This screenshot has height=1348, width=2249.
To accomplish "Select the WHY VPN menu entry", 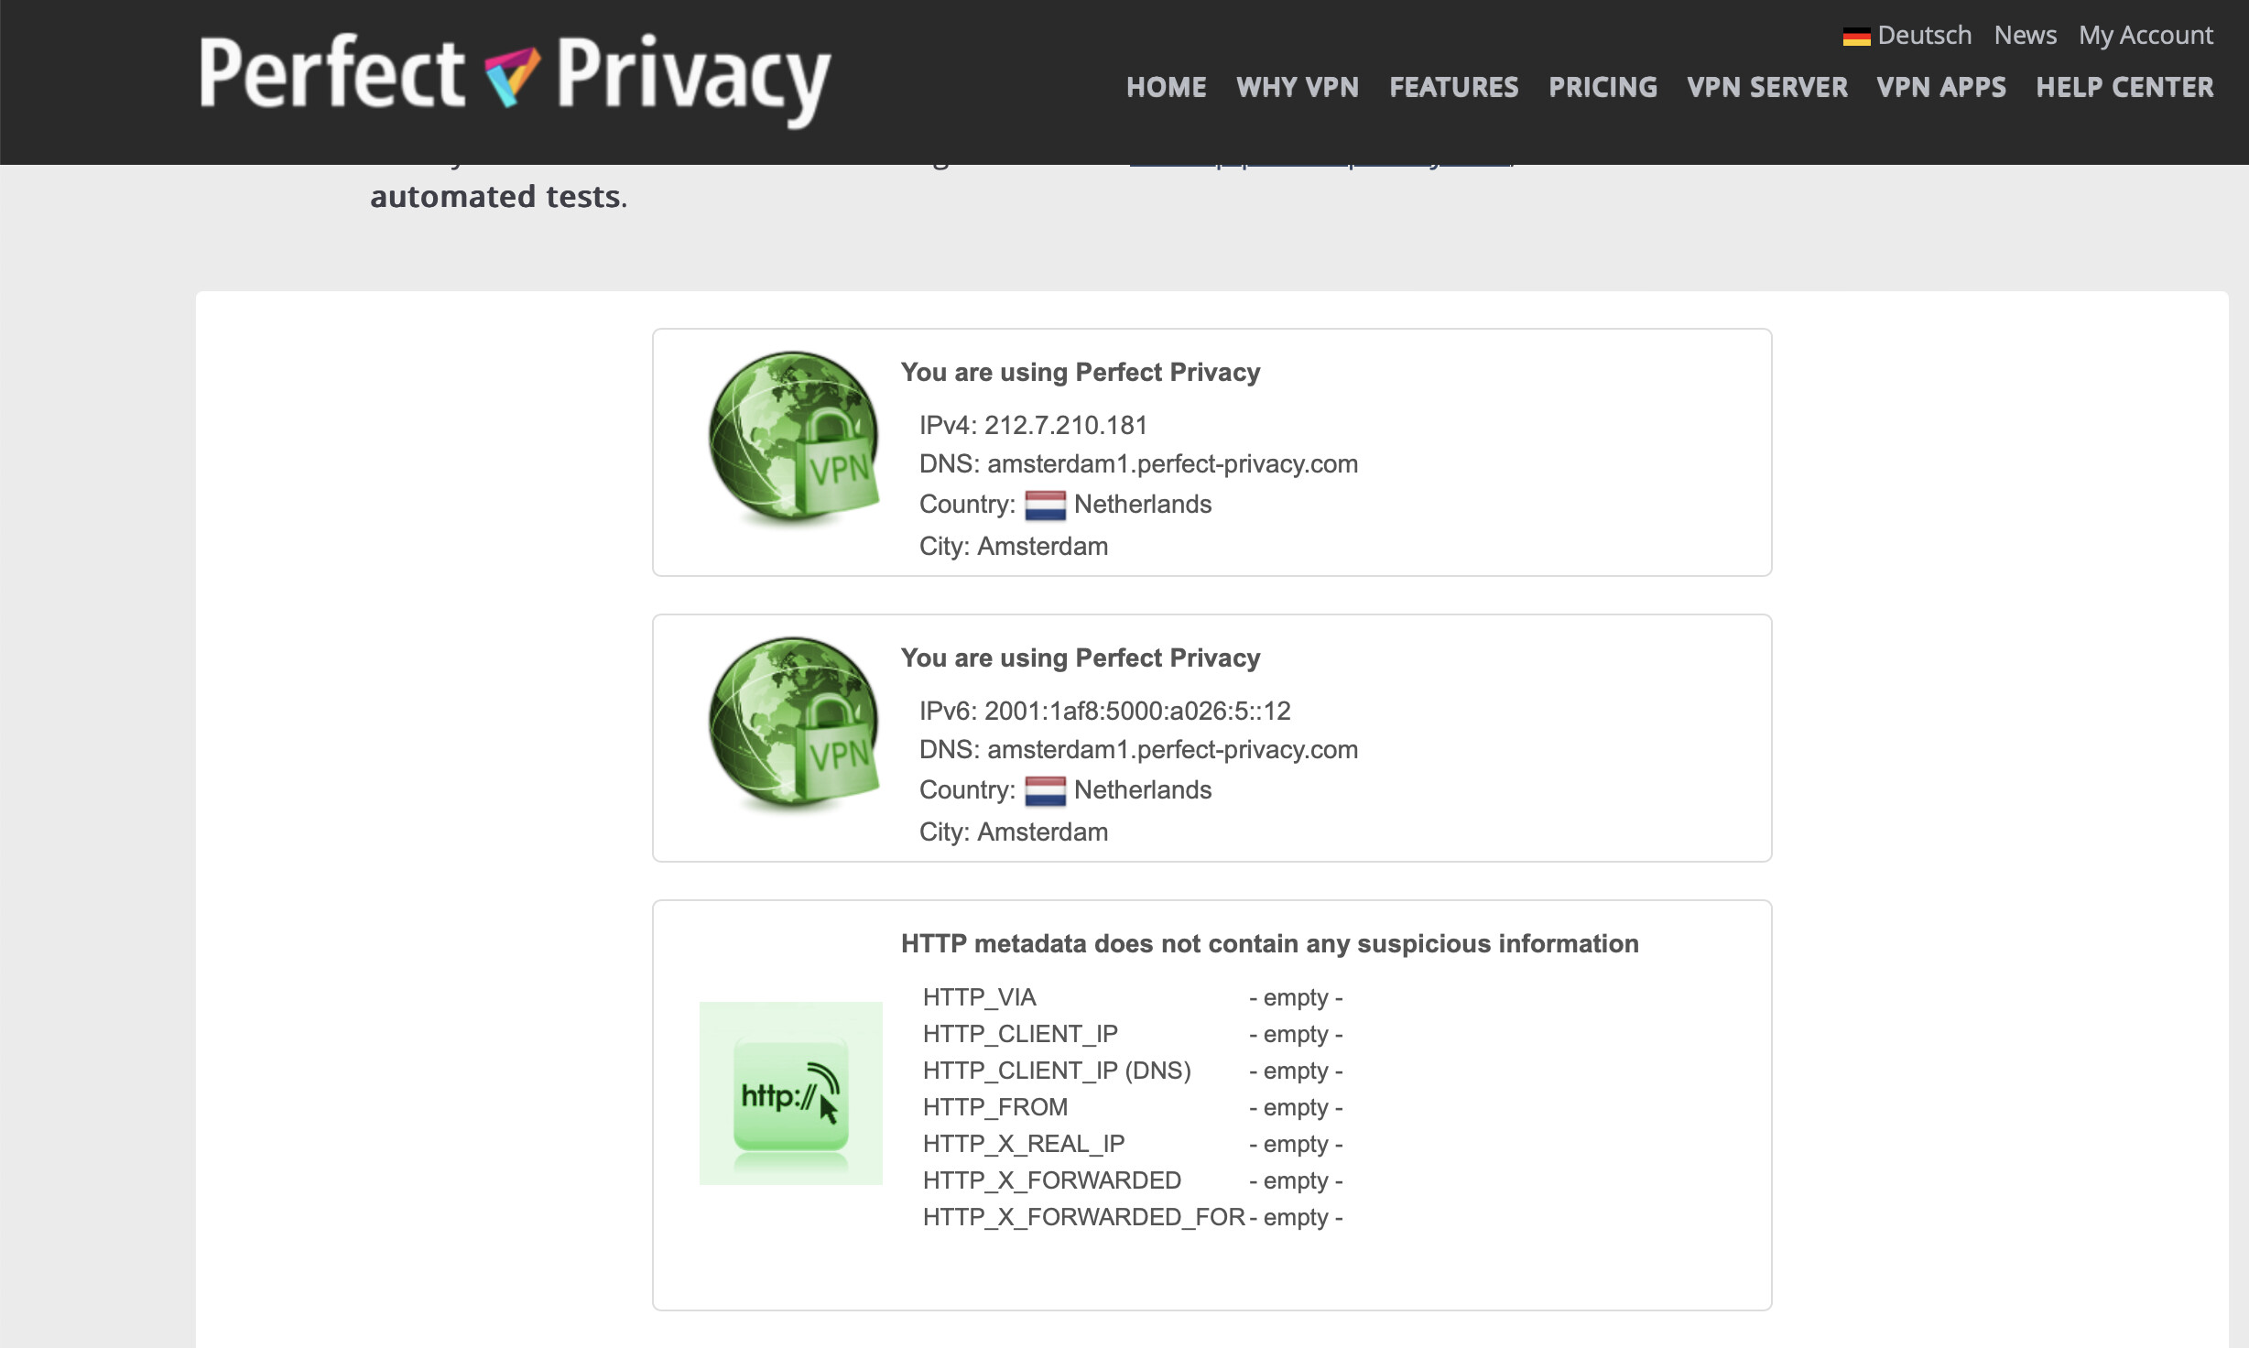I will coord(1297,87).
